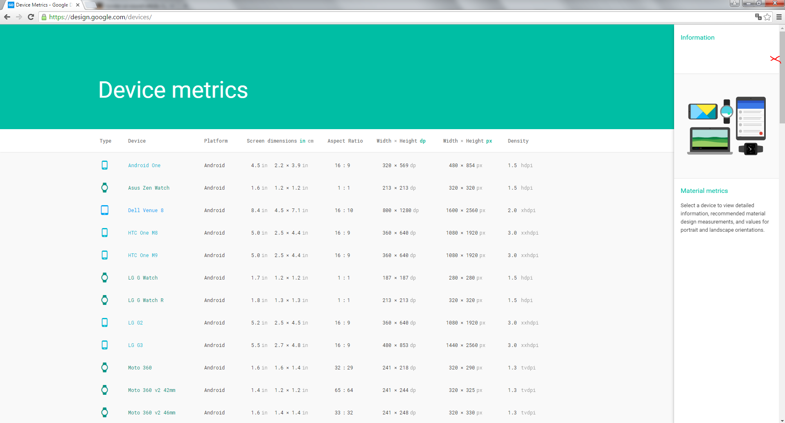Sort the table by Platform column
This screenshot has height=423, width=785.
tap(216, 141)
